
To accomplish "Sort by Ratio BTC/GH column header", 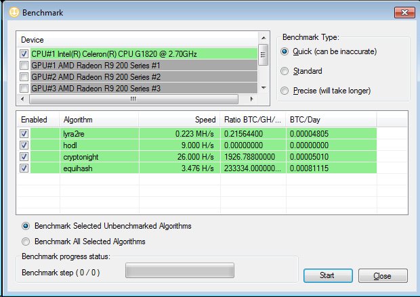I will tap(253, 120).
